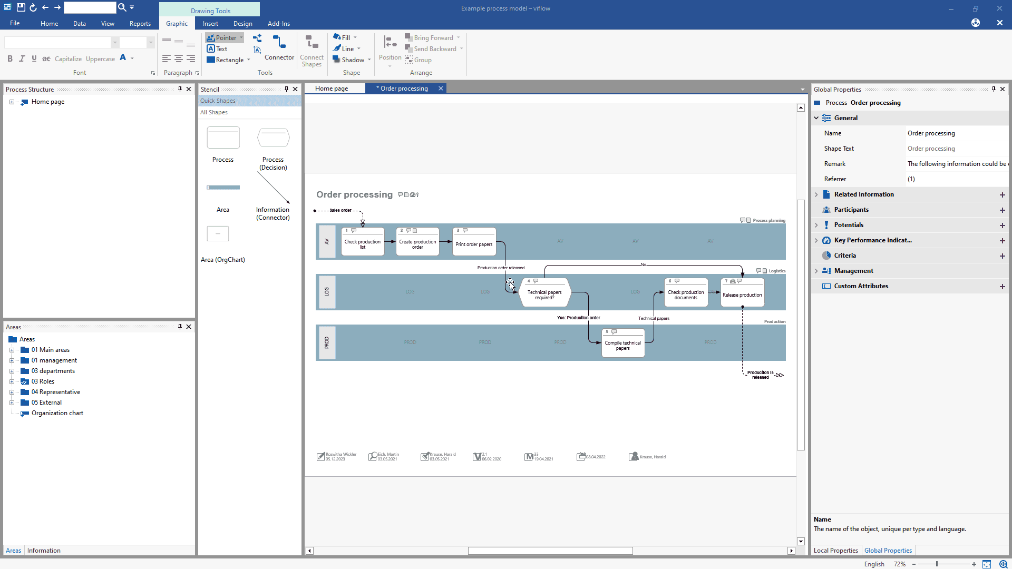Add a new Participants entry
This screenshot has width=1012, height=569.
[1002, 210]
